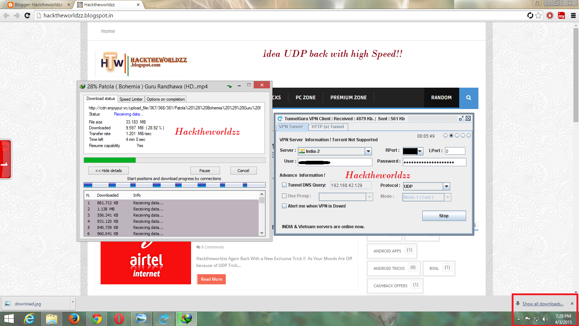Reload the page with refresh icon
The width and height of the screenshot is (579, 326).
pyautogui.click(x=27, y=16)
